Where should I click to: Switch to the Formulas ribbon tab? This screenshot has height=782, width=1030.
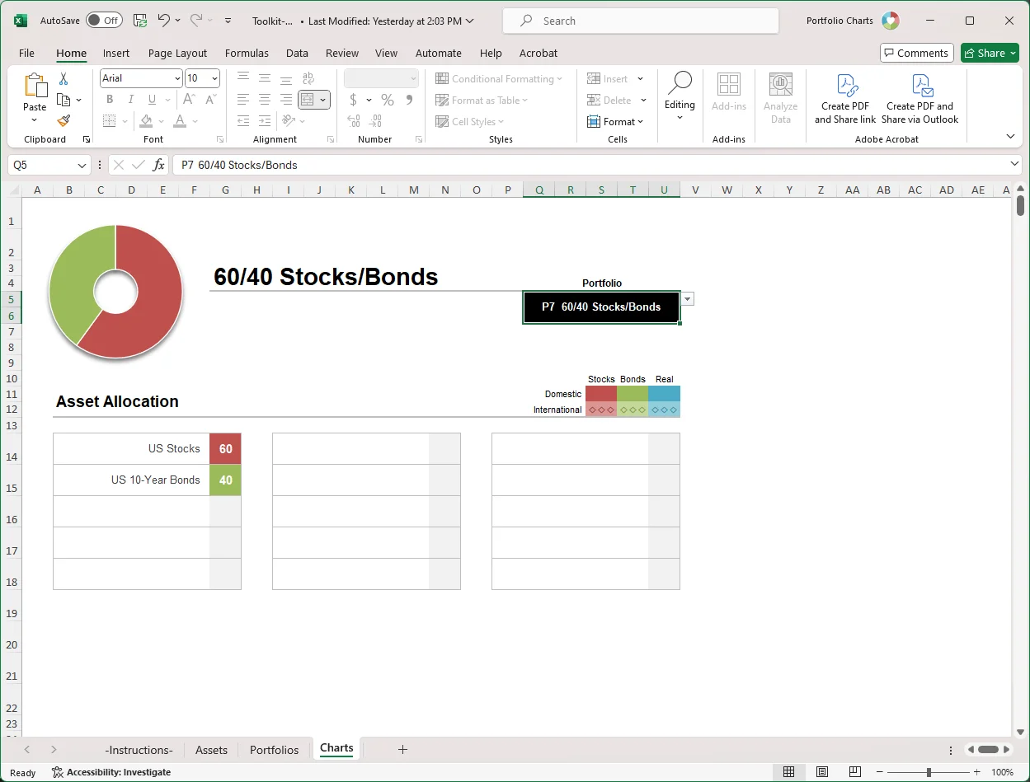(x=247, y=53)
